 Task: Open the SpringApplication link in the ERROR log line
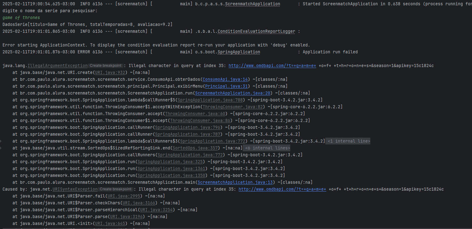pos(239,52)
